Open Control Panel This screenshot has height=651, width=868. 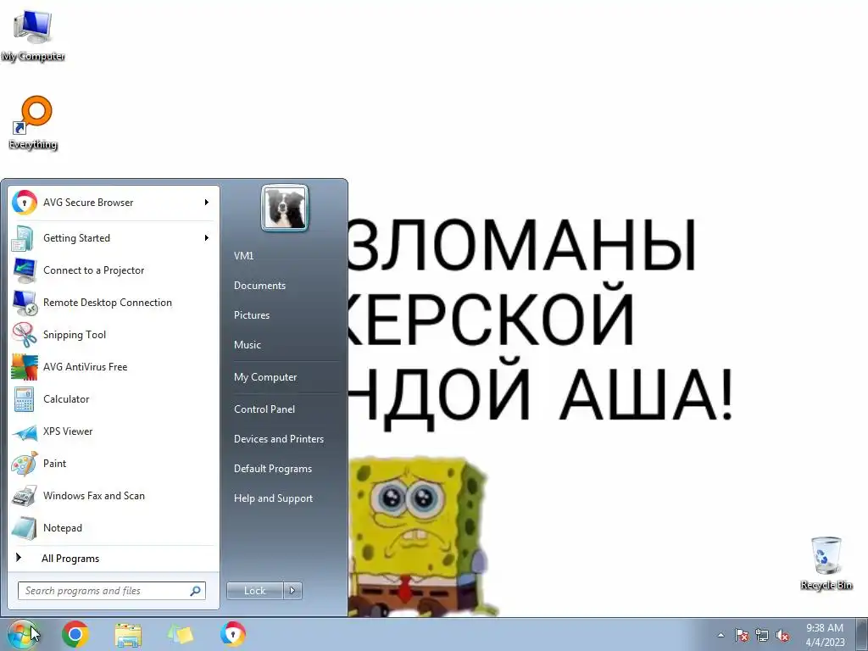coord(264,409)
